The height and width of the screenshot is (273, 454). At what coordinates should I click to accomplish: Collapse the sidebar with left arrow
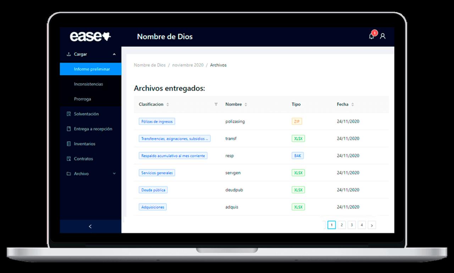tap(90, 226)
